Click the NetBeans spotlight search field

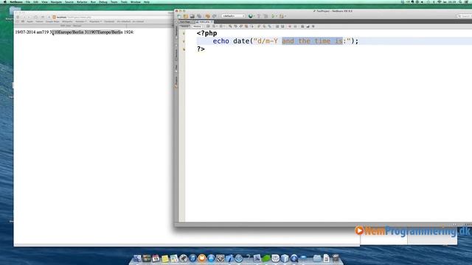pyautogui.click(x=464, y=16)
